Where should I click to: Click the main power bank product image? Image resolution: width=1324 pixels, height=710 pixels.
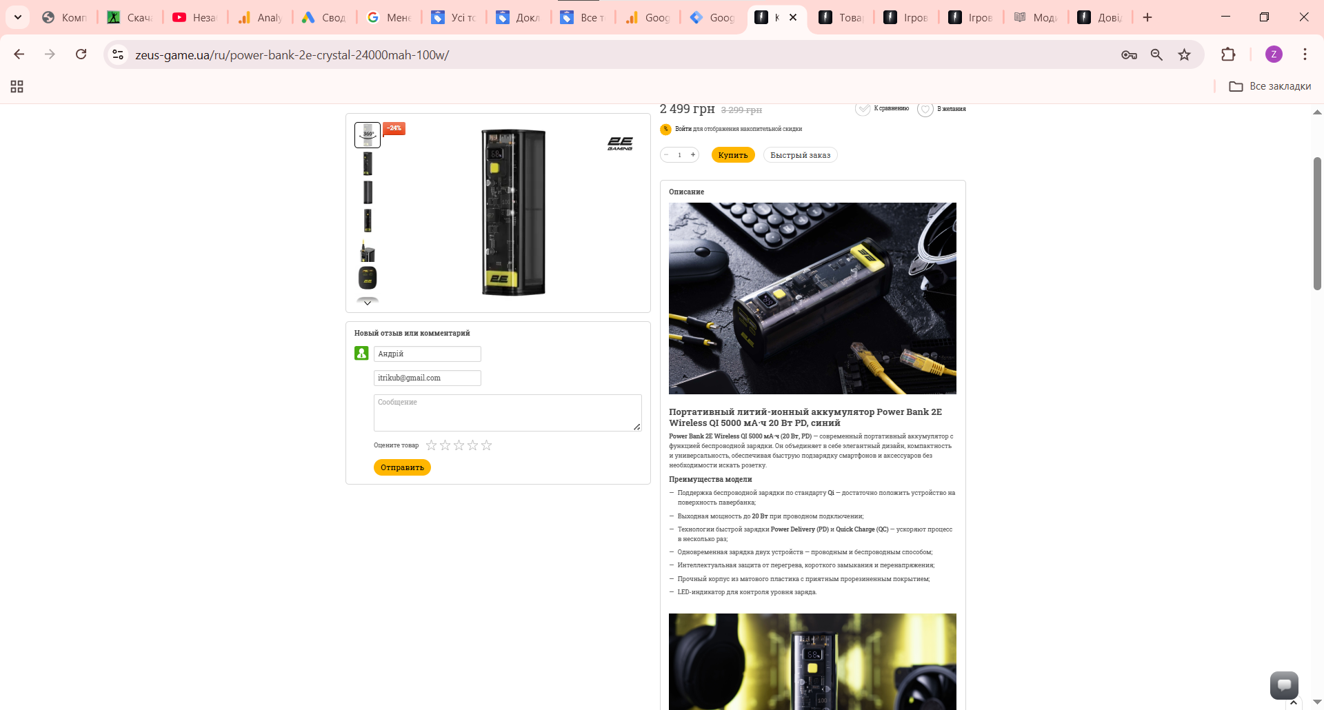click(514, 212)
